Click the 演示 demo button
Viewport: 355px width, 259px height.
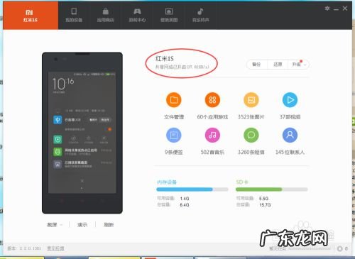(x=82, y=225)
